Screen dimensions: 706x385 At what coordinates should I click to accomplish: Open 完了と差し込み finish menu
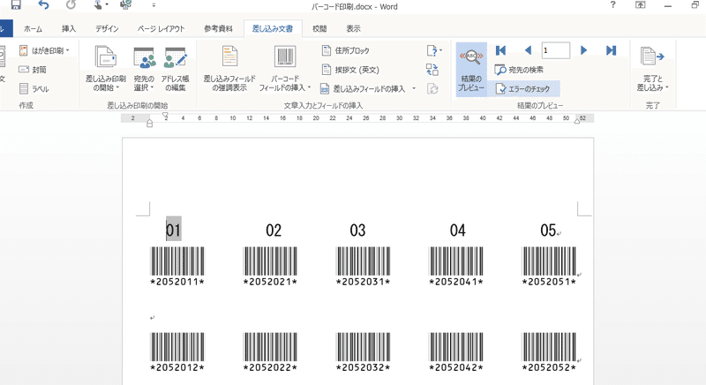pos(652,69)
